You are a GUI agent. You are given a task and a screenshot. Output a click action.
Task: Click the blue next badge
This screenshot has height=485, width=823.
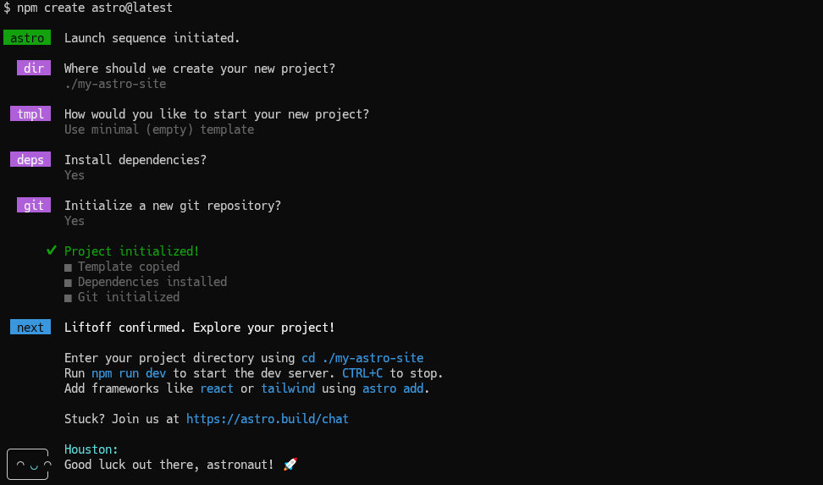click(30, 328)
